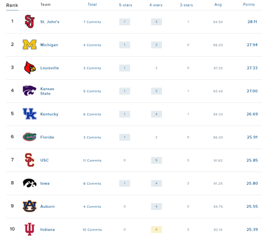Click the Indiana IU logo
Viewport: 270px width, 241px height.
pos(29,229)
